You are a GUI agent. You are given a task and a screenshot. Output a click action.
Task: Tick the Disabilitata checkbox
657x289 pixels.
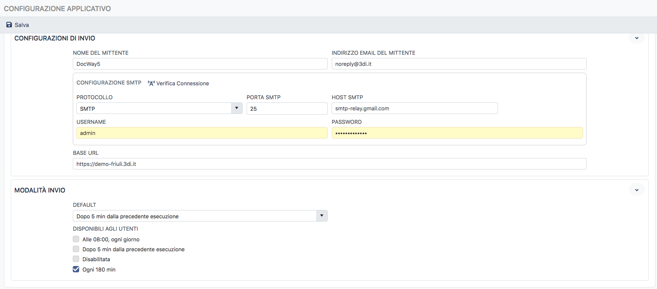76,259
